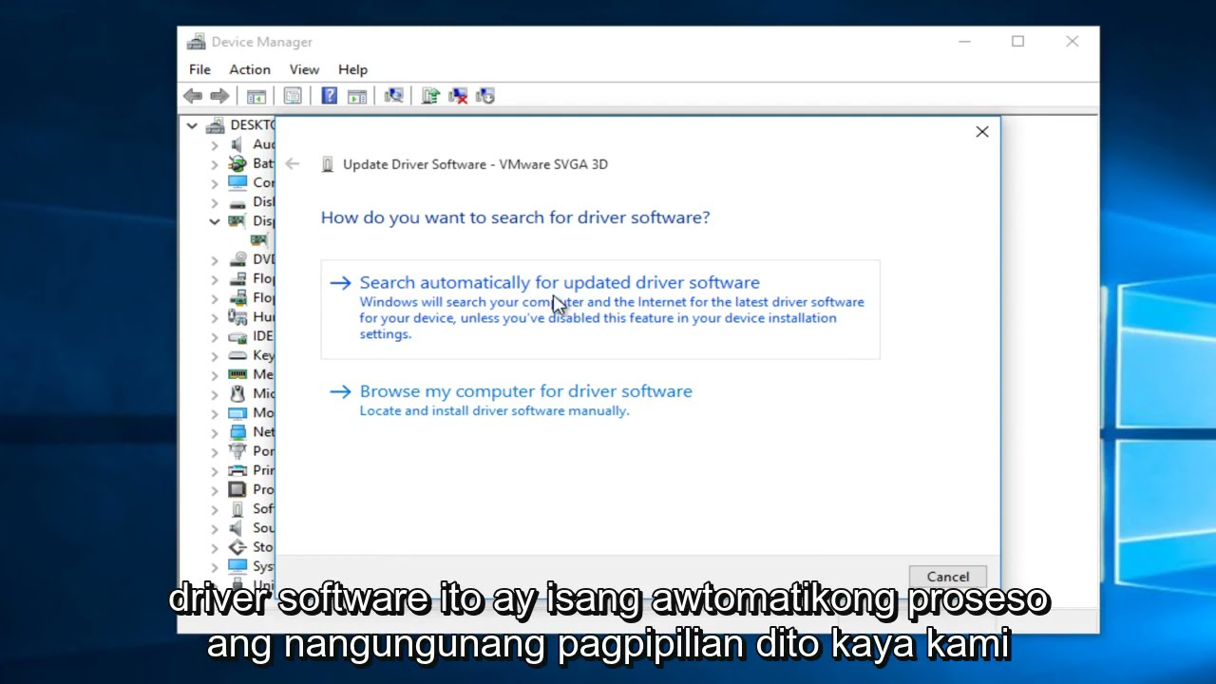Viewport: 1216px width, 684px height.
Task: Close the Update Driver Software dialog
Action: click(982, 132)
